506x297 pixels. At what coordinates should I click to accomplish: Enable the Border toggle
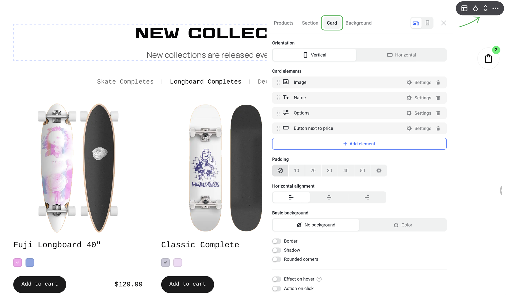point(277,241)
